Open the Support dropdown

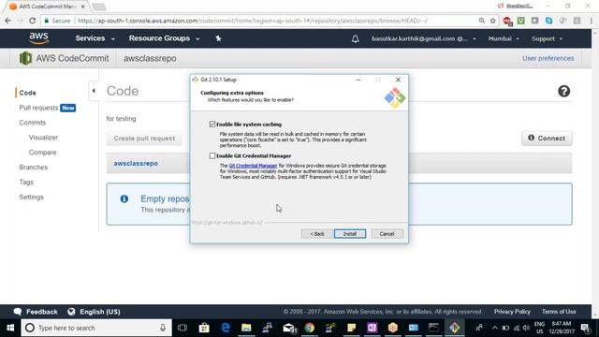[547, 38]
